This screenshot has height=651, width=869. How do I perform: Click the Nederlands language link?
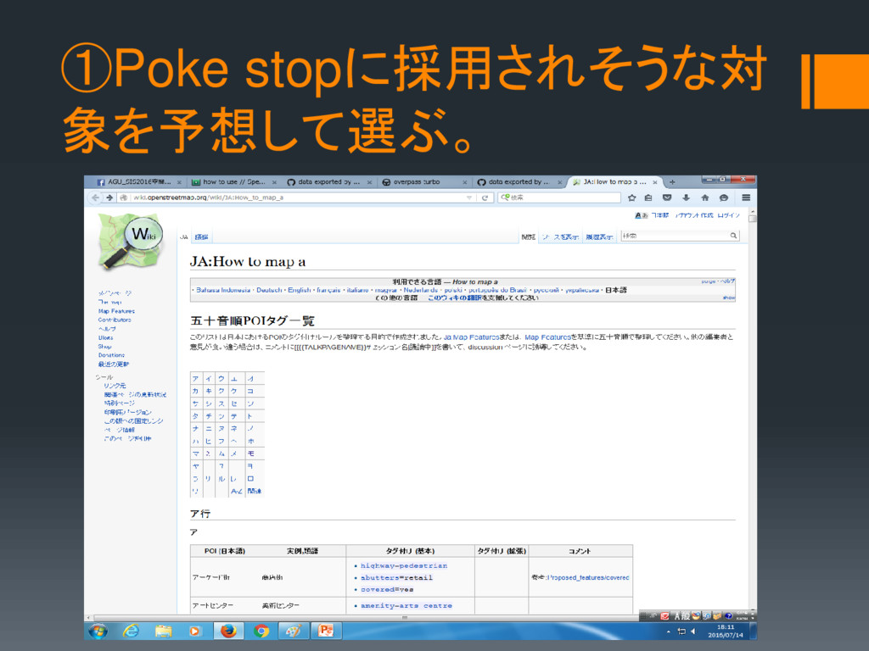tap(421, 290)
